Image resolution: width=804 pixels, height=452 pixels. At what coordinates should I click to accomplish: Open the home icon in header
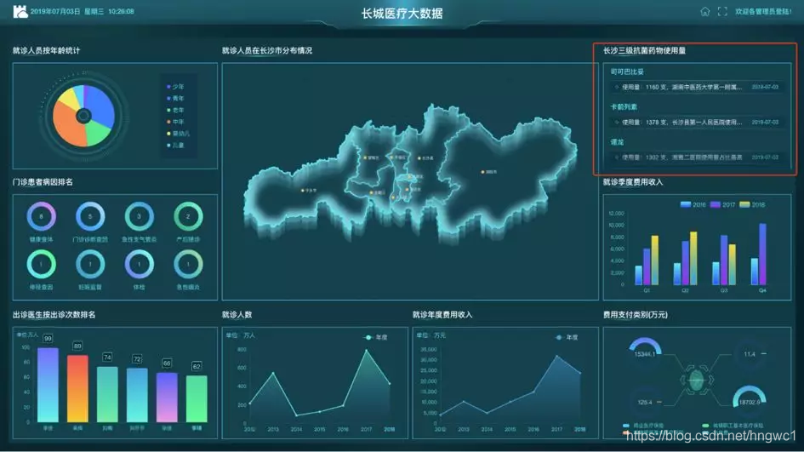tap(705, 11)
